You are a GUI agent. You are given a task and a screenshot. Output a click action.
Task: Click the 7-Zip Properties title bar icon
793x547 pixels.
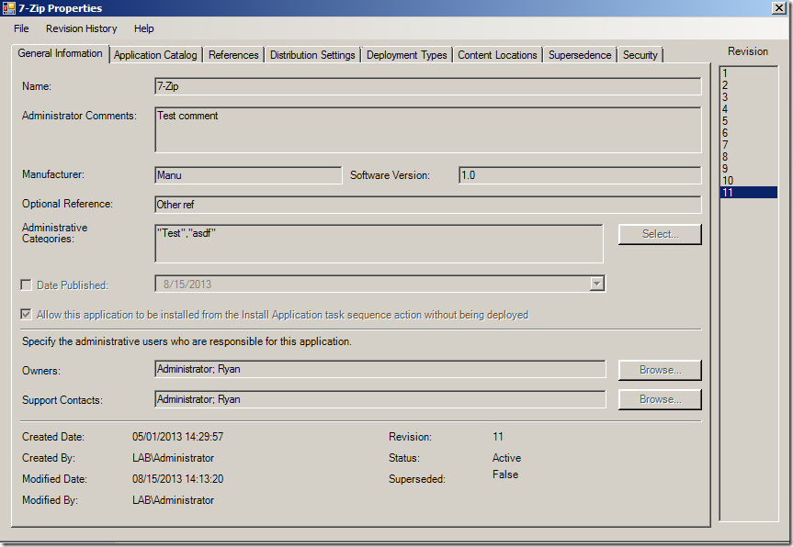point(8,8)
